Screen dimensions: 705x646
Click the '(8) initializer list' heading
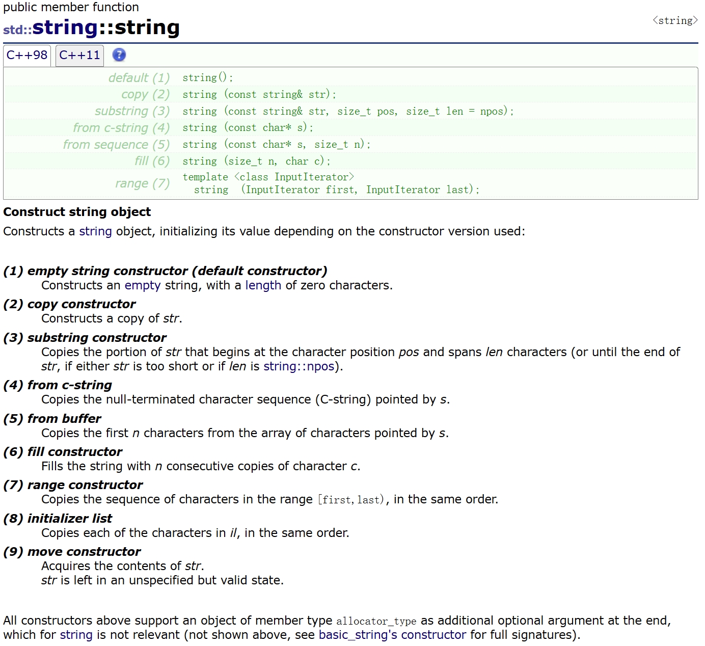58,519
